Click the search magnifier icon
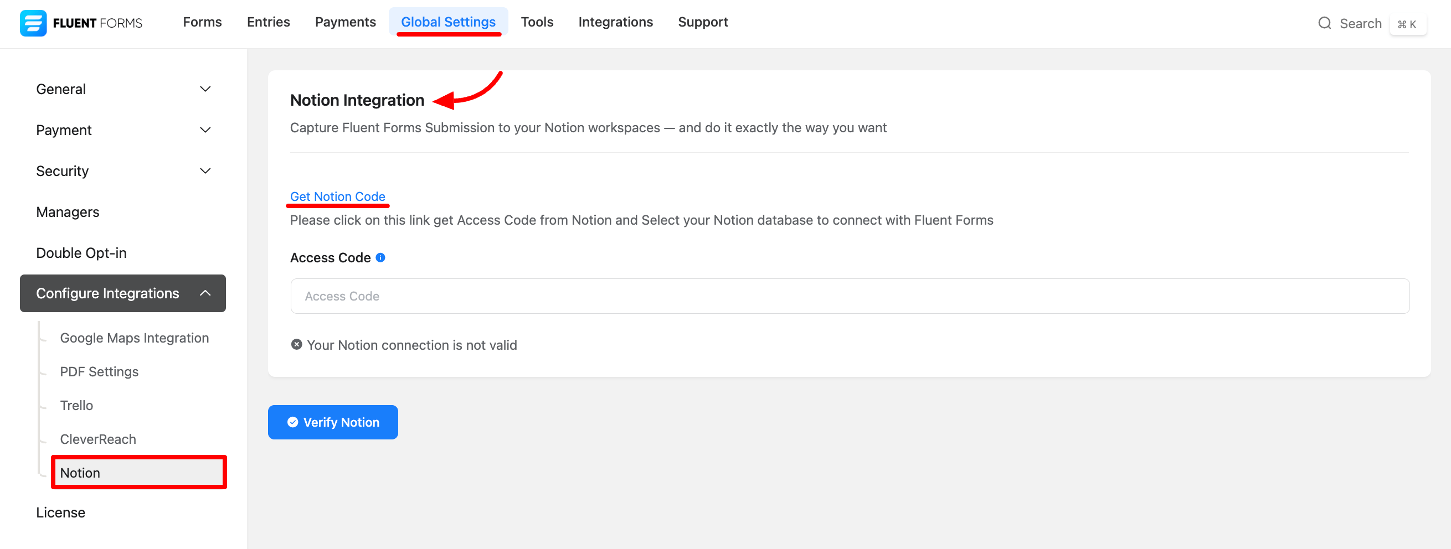Screen dimensions: 1451x549 [x=1324, y=23]
